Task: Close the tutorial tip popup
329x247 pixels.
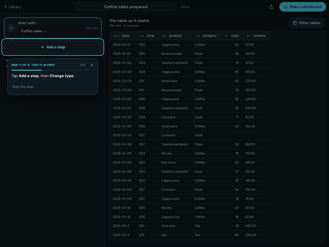Action: [92, 65]
